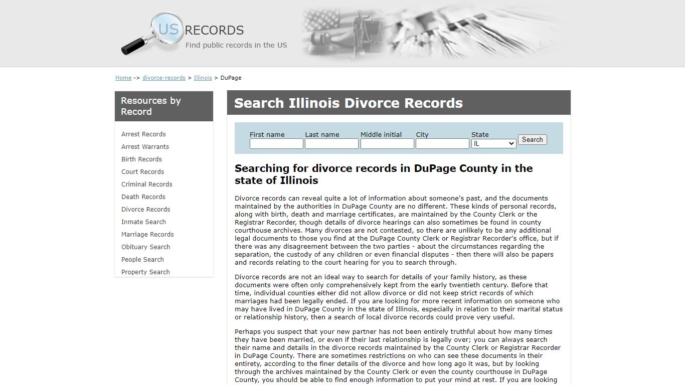Select People Search sidebar link
Viewport: 685px width, 385px height.
[x=142, y=259]
